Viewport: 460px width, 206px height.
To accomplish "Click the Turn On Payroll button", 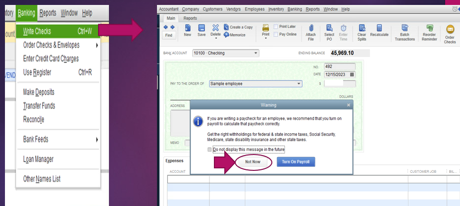I will pyautogui.click(x=296, y=162).
